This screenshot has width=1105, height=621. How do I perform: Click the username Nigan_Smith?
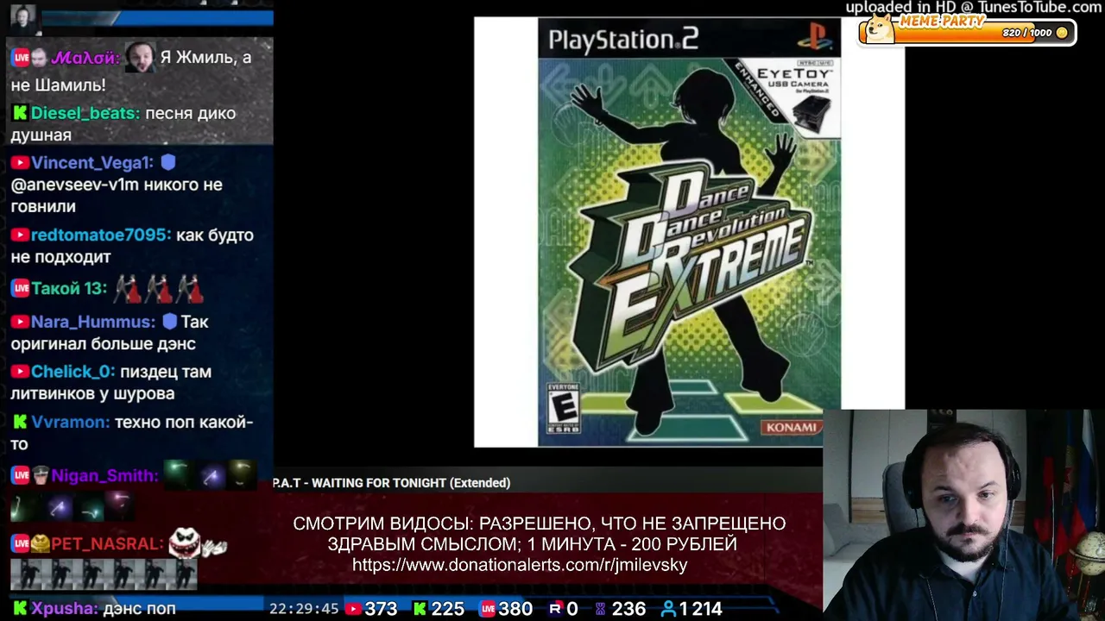click(x=104, y=475)
